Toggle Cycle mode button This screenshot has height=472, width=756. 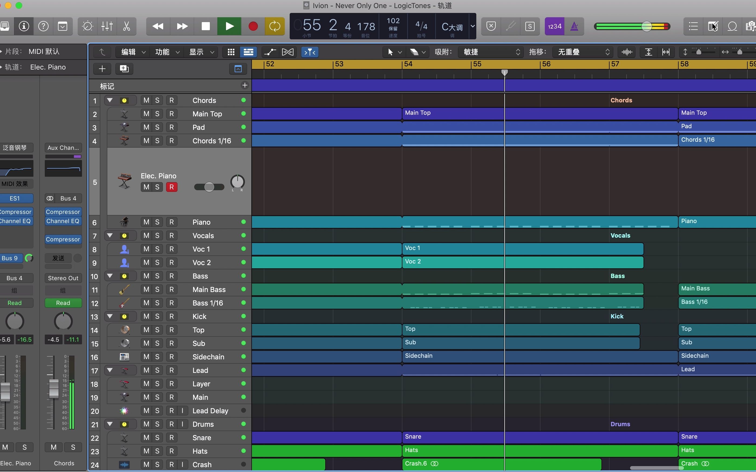[x=275, y=26]
